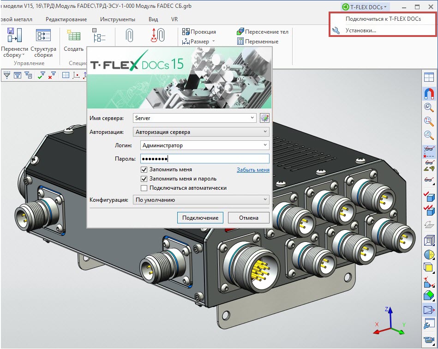This screenshot has height=349, width=438.
Task: Uncheck Запомнить меня и пароль checkbox
Action: pos(144,179)
